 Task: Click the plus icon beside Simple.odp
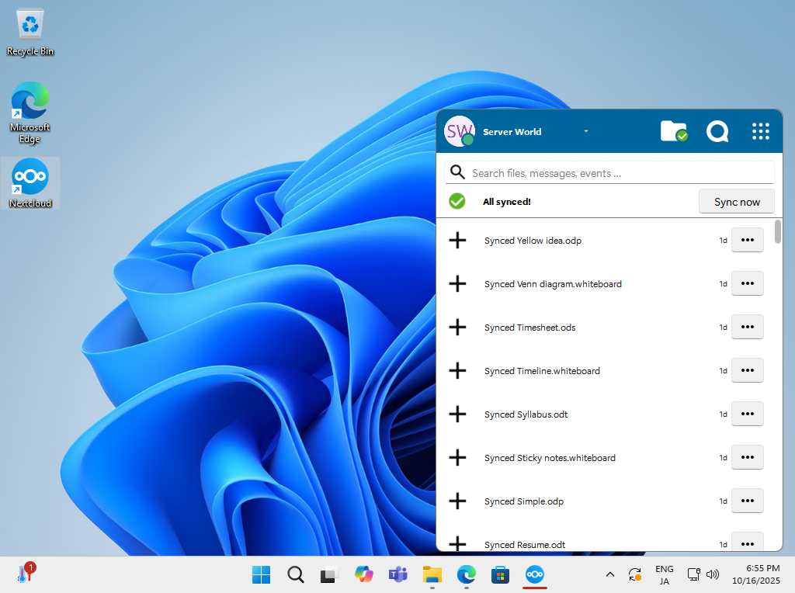coord(458,501)
